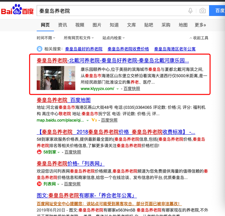Switch to the 资讯 tab
This screenshot has width=225, height=216.
[63, 25]
